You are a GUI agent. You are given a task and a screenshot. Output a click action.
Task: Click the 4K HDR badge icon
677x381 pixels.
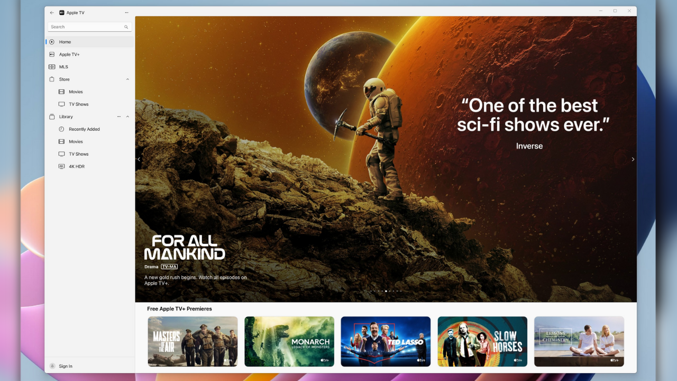pos(61,166)
